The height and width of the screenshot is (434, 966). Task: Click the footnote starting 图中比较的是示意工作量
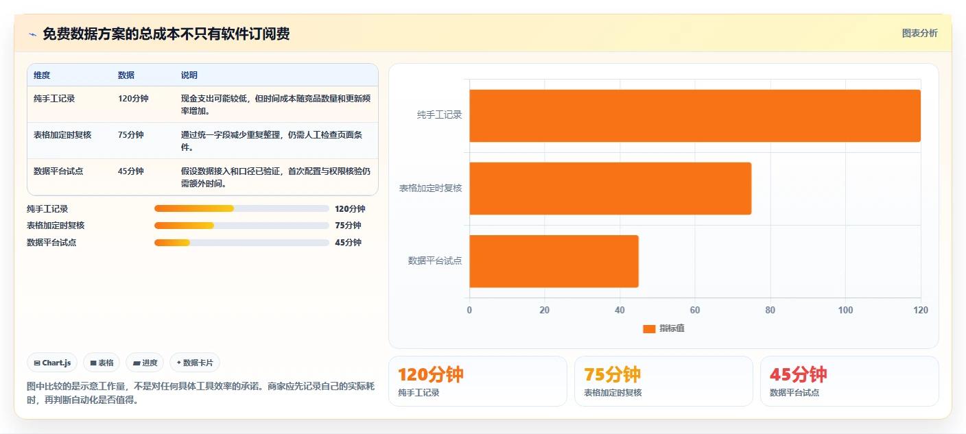tap(201, 393)
